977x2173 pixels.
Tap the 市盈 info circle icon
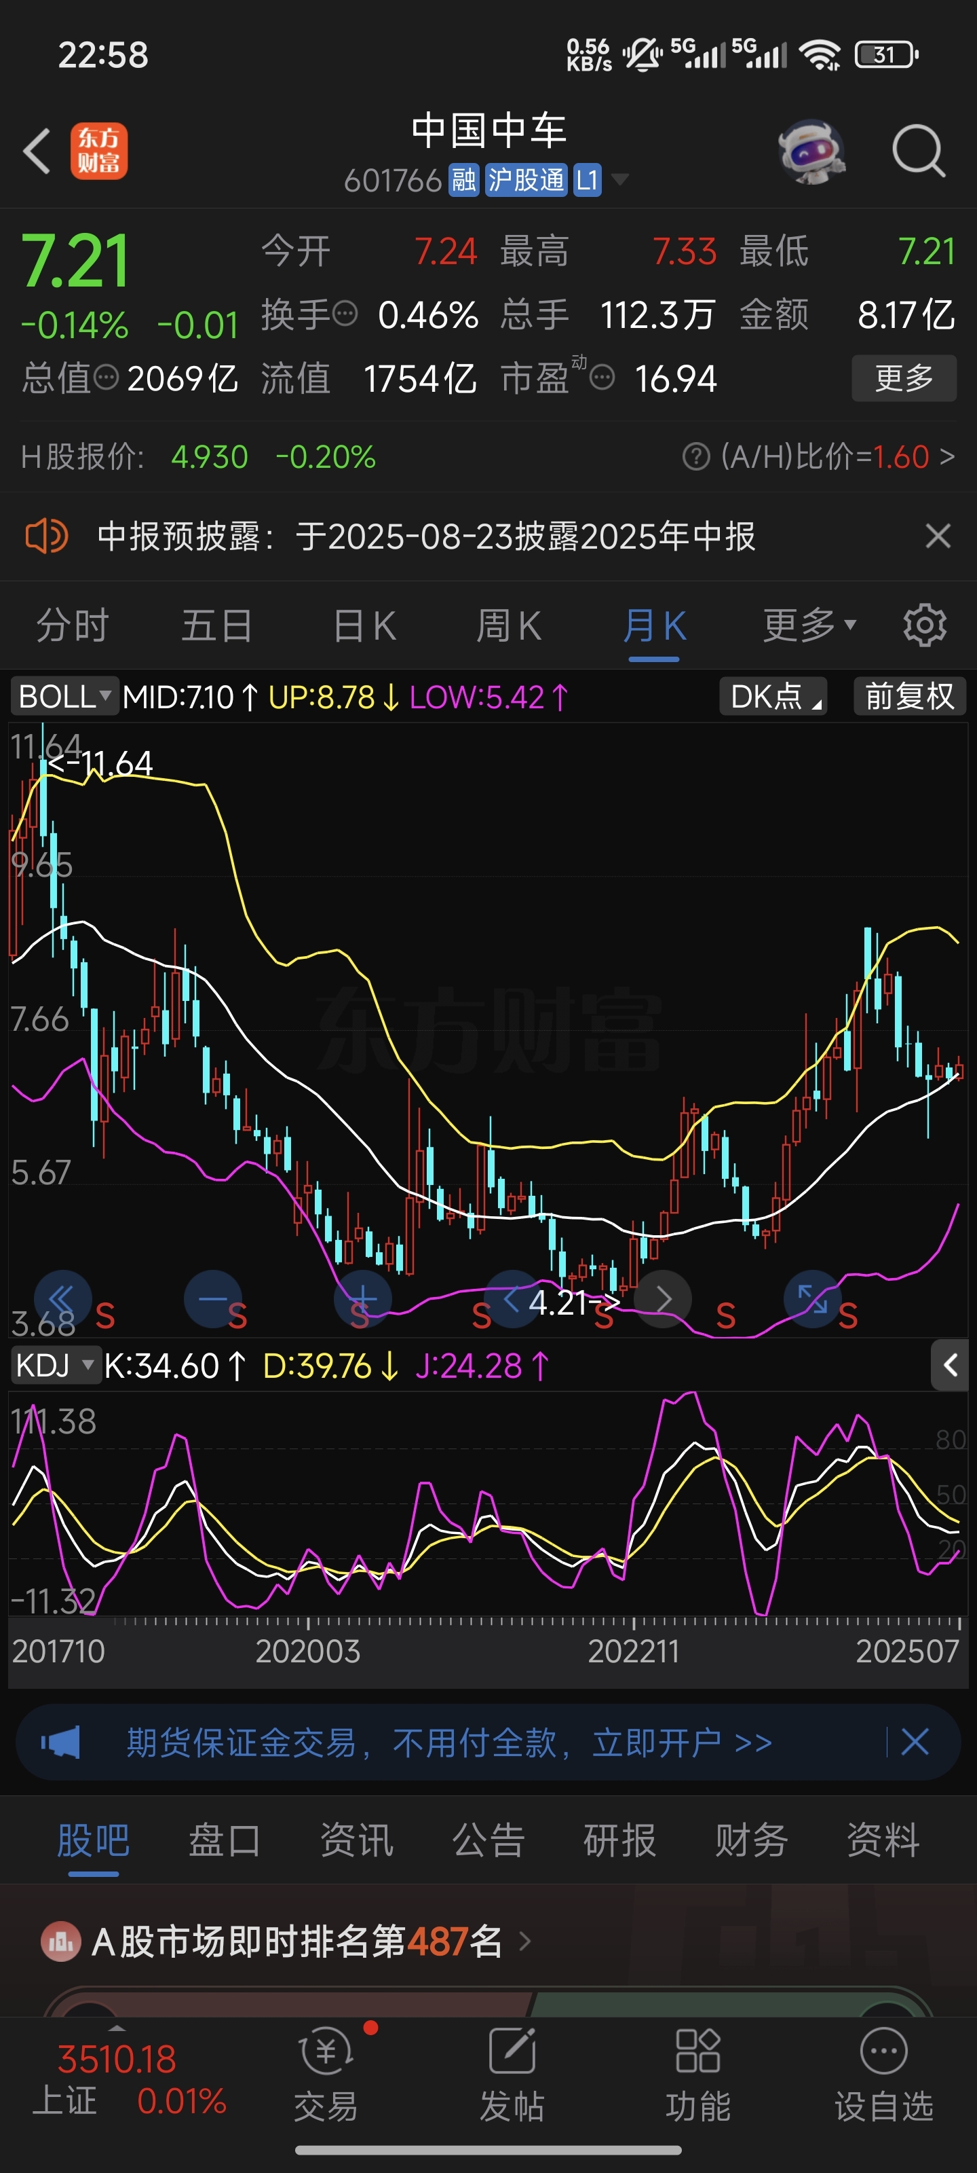tap(602, 377)
